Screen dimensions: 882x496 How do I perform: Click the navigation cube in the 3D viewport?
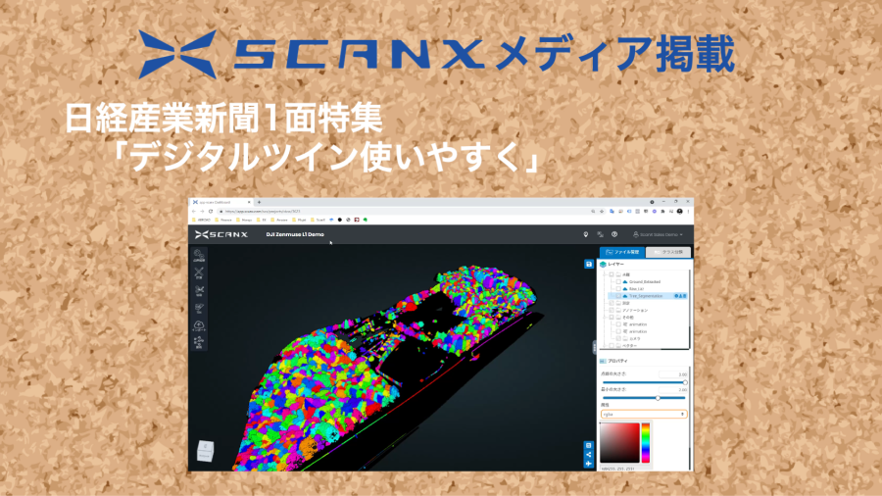tap(206, 451)
